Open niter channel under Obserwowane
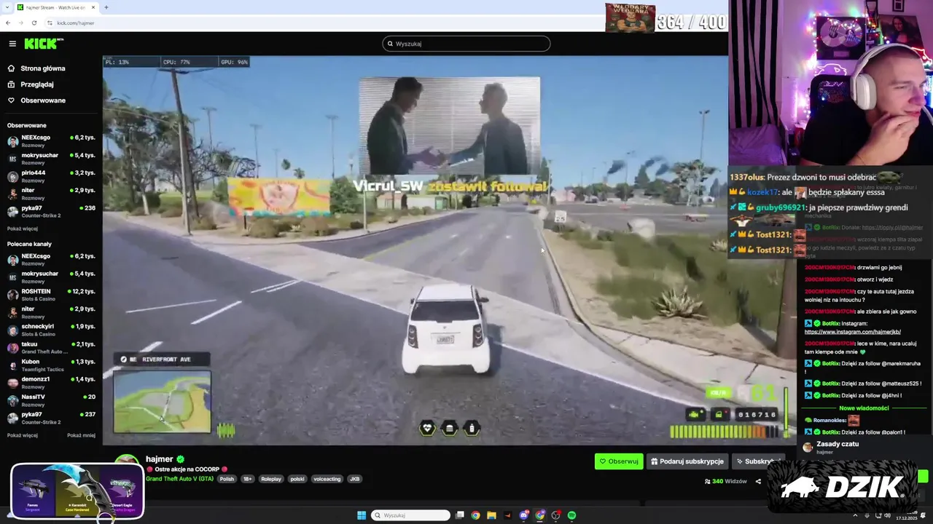933x524 pixels. click(51, 194)
